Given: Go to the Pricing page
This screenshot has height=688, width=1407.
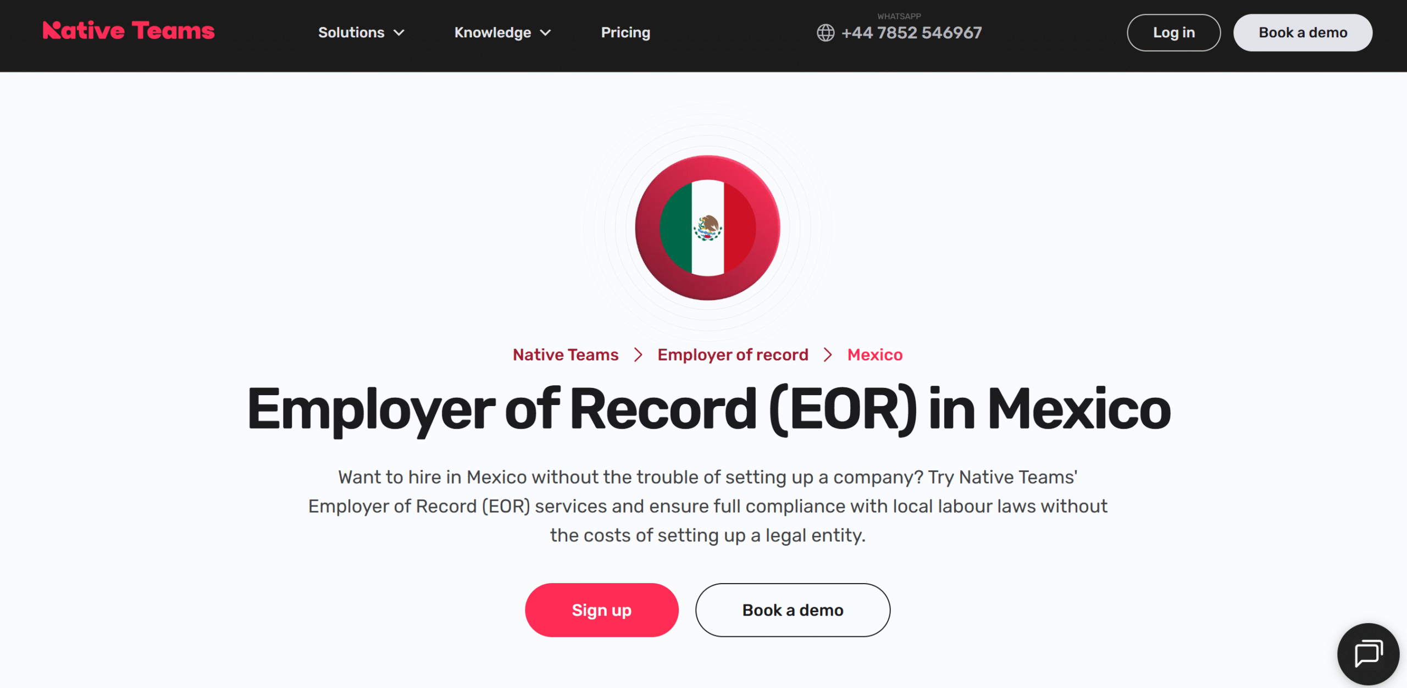Looking at the screenshot, I should click(625, 32).
